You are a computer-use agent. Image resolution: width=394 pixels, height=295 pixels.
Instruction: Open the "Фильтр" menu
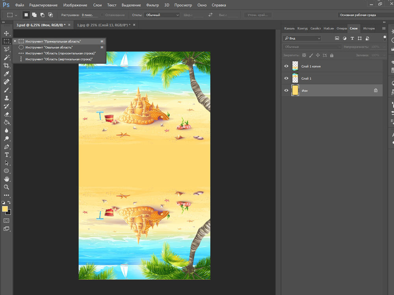pos(152,5)
